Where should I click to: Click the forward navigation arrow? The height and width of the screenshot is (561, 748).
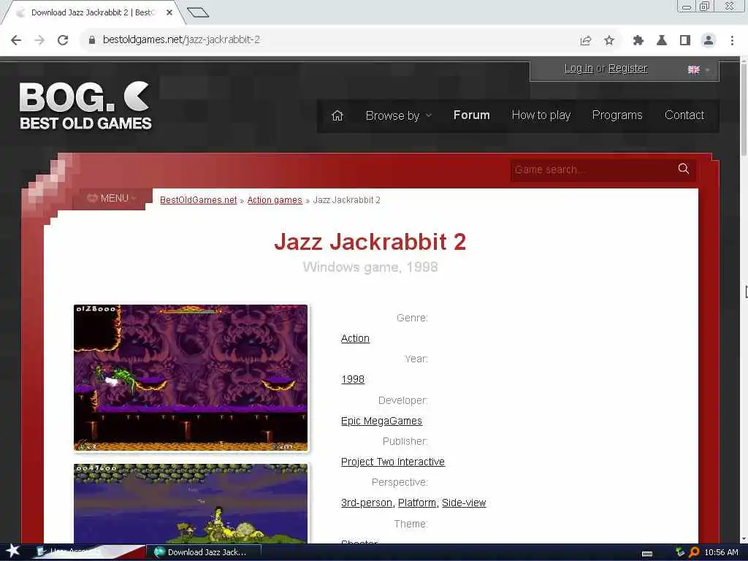pos(39,40)
